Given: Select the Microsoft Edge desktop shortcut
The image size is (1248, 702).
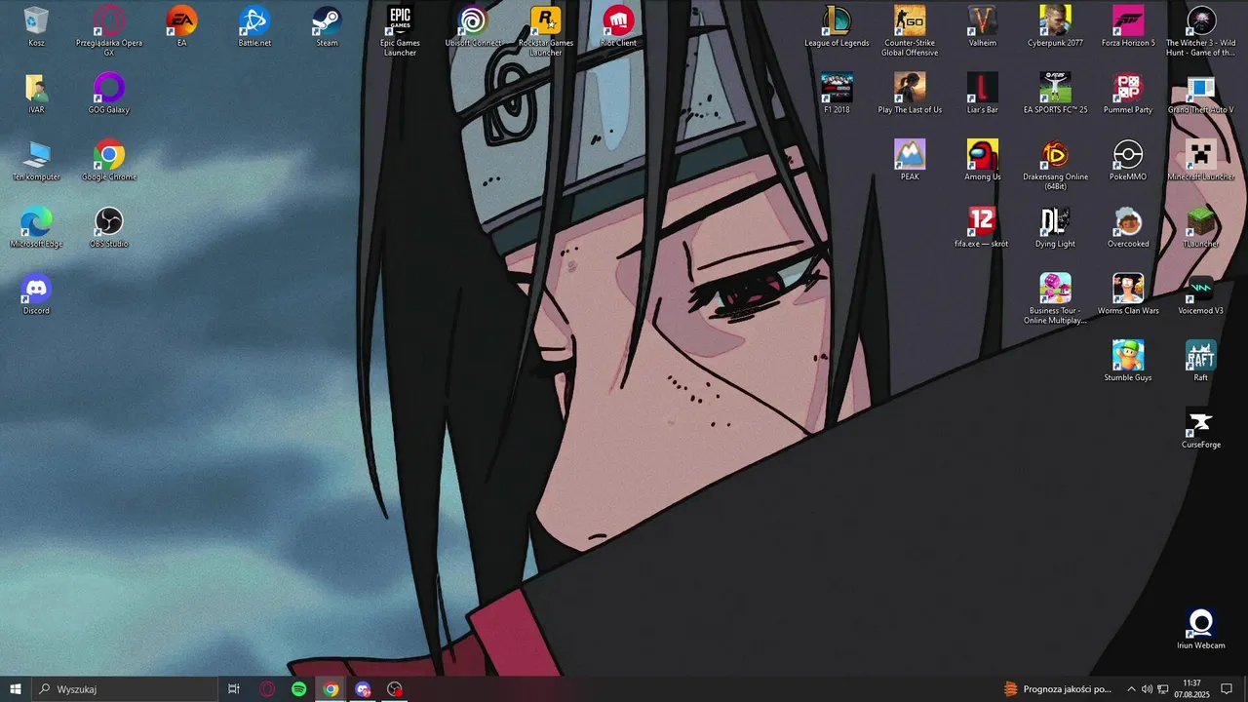Looking at the screenshot, I should click(36, 228).
